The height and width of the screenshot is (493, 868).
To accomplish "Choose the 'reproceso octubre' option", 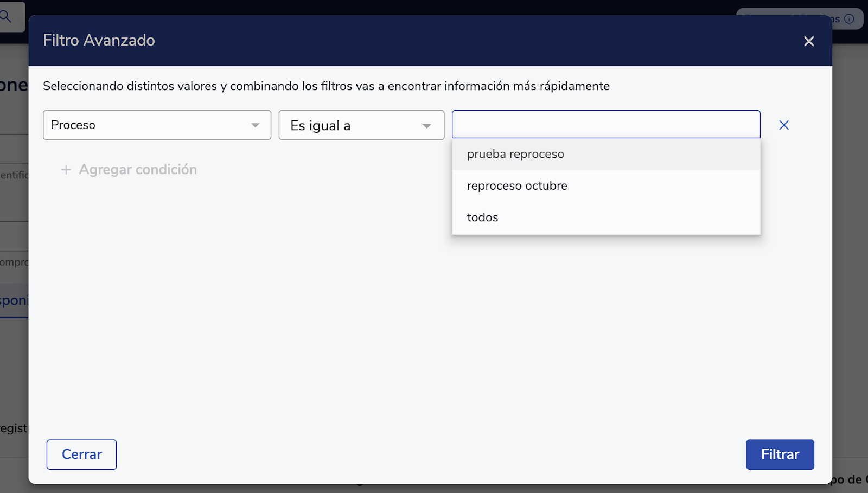I will [x=517, y=186].
